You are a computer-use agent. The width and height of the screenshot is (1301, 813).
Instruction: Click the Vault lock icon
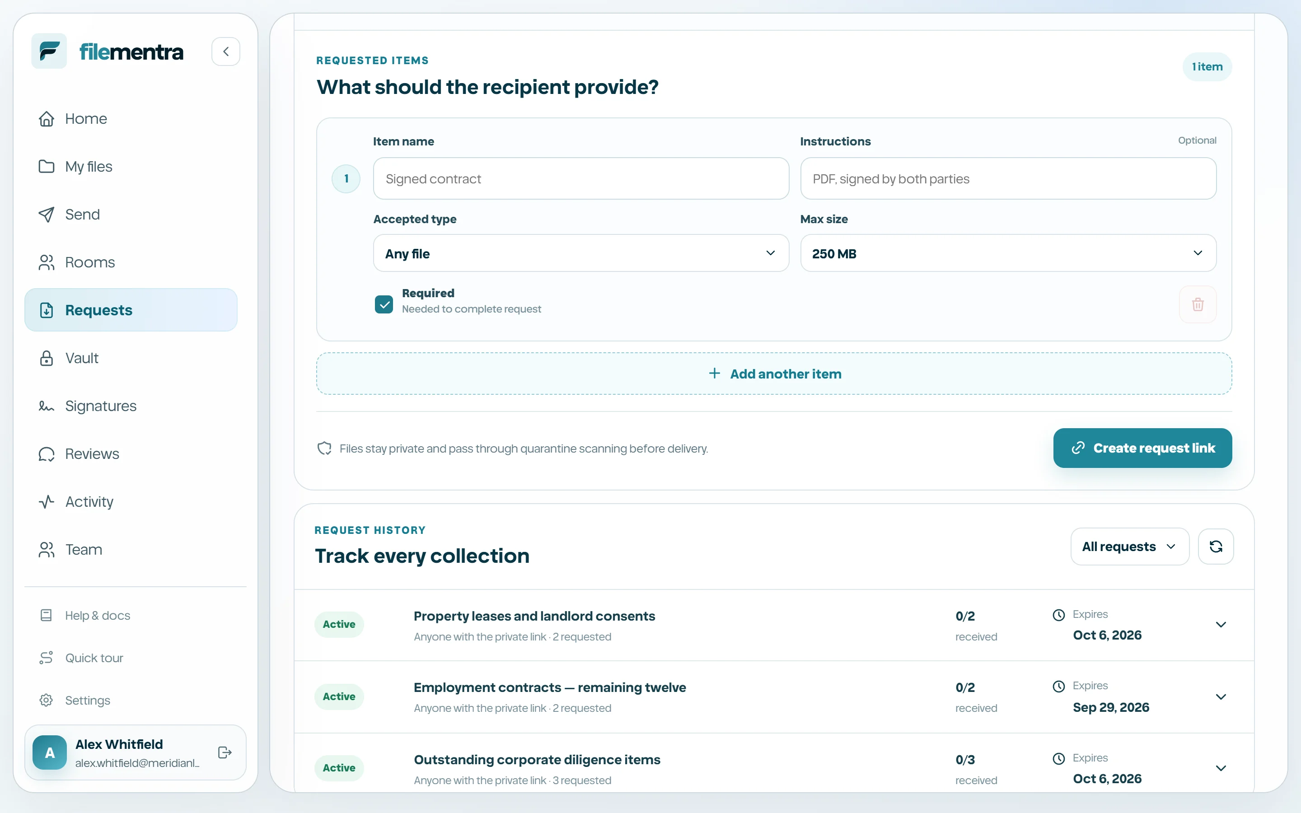point(47,358)
